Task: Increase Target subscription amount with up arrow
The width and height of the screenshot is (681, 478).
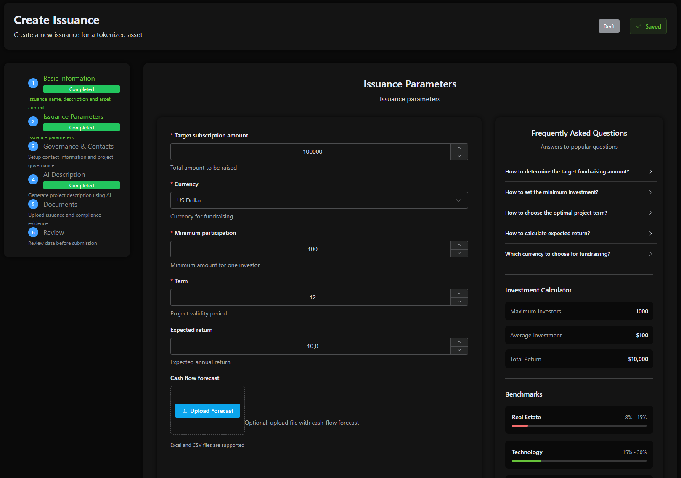Action: pos(459,148)
